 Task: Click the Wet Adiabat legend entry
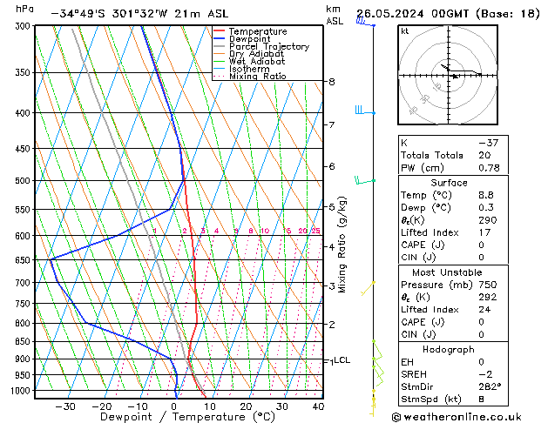257,61
